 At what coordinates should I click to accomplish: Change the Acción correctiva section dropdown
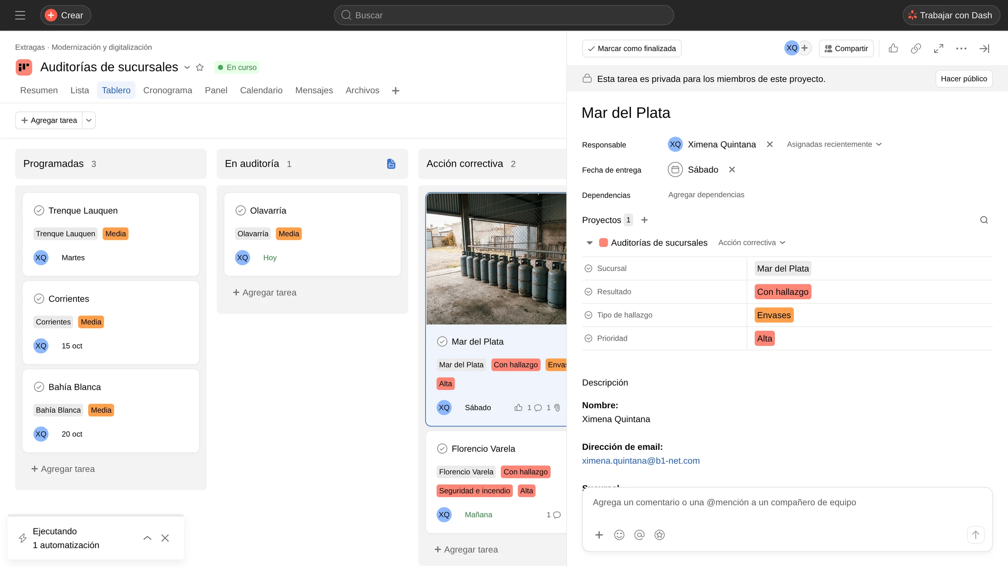[x=752, y=243]
